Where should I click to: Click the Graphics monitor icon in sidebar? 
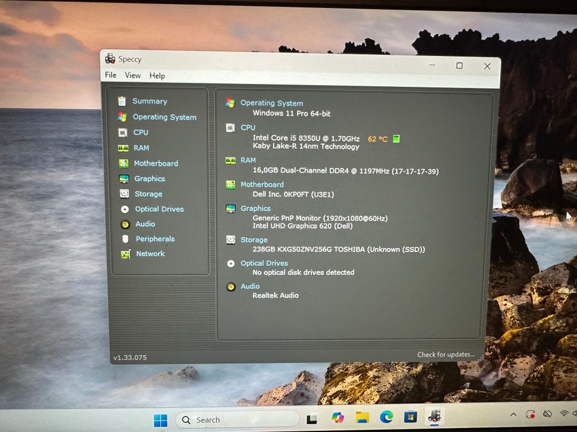124,179
